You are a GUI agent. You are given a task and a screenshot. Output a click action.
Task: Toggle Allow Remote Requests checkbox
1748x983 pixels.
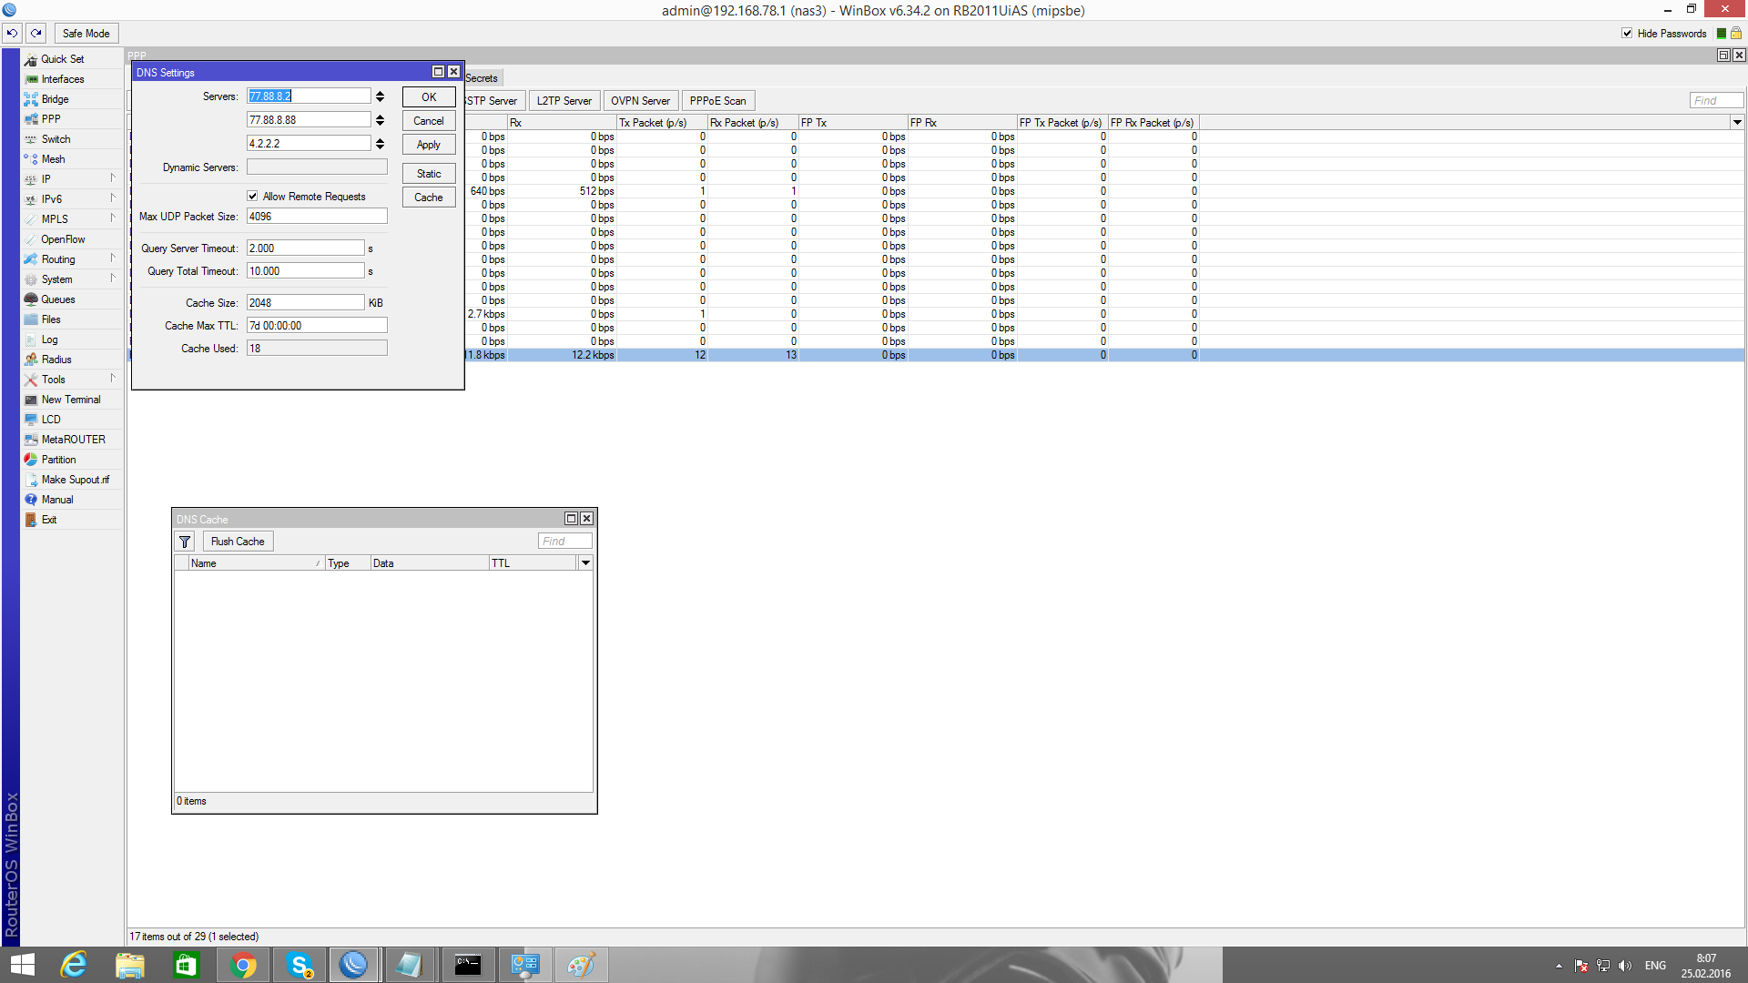tap(253, 197)
